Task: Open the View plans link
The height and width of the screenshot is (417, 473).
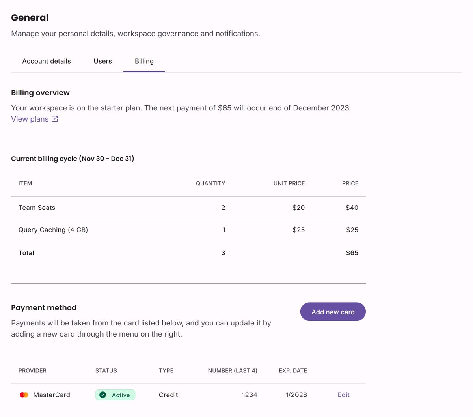Action: click(x=30, y=119)
